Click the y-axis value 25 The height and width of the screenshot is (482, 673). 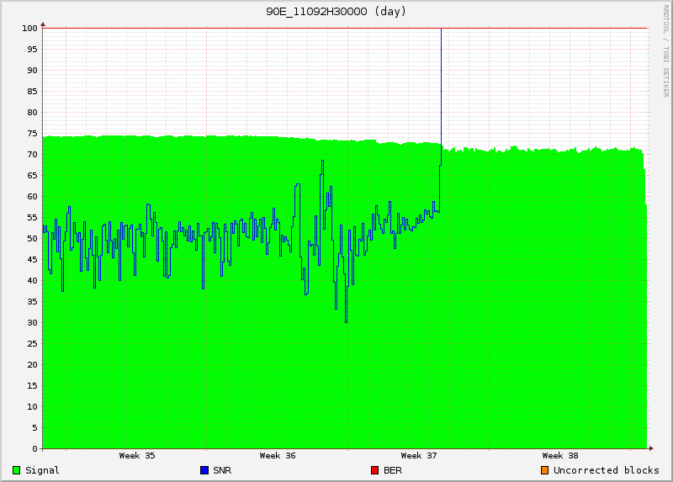(x=32, y=344)
